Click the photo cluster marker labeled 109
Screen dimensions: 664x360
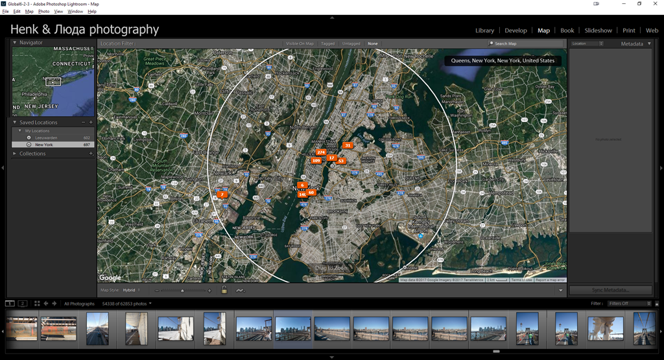point(316,160)
